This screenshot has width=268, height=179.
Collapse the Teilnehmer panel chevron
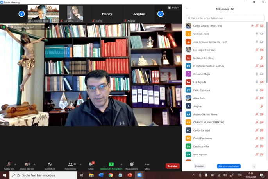pyautogui.click(x=187, y=9)
